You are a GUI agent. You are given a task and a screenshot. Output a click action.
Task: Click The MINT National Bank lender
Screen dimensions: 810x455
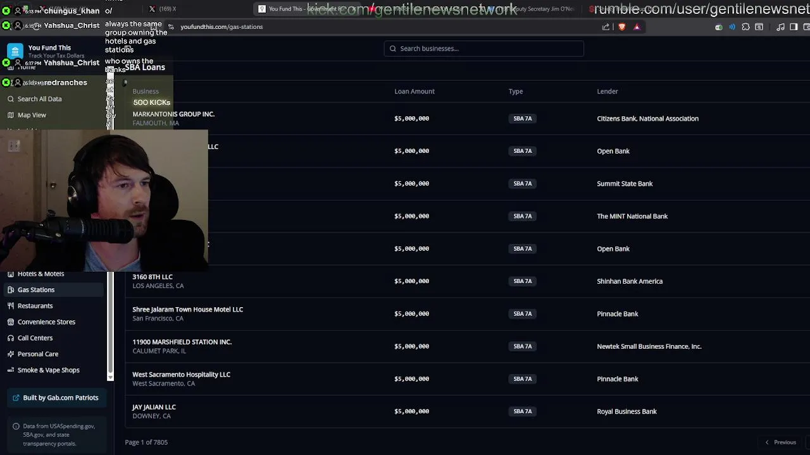(632, 216)
